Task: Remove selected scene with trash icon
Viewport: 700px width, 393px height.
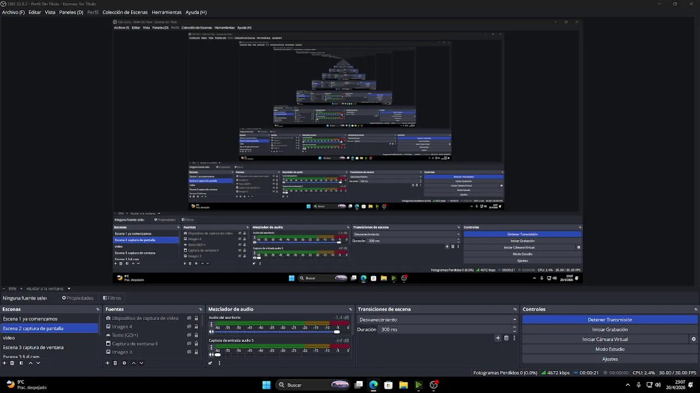Action: (x=12, y=363)
